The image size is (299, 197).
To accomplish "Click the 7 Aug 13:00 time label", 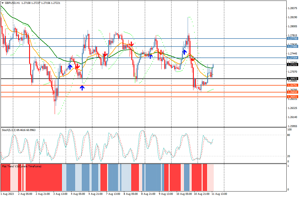I will click(x=113, y=194).
